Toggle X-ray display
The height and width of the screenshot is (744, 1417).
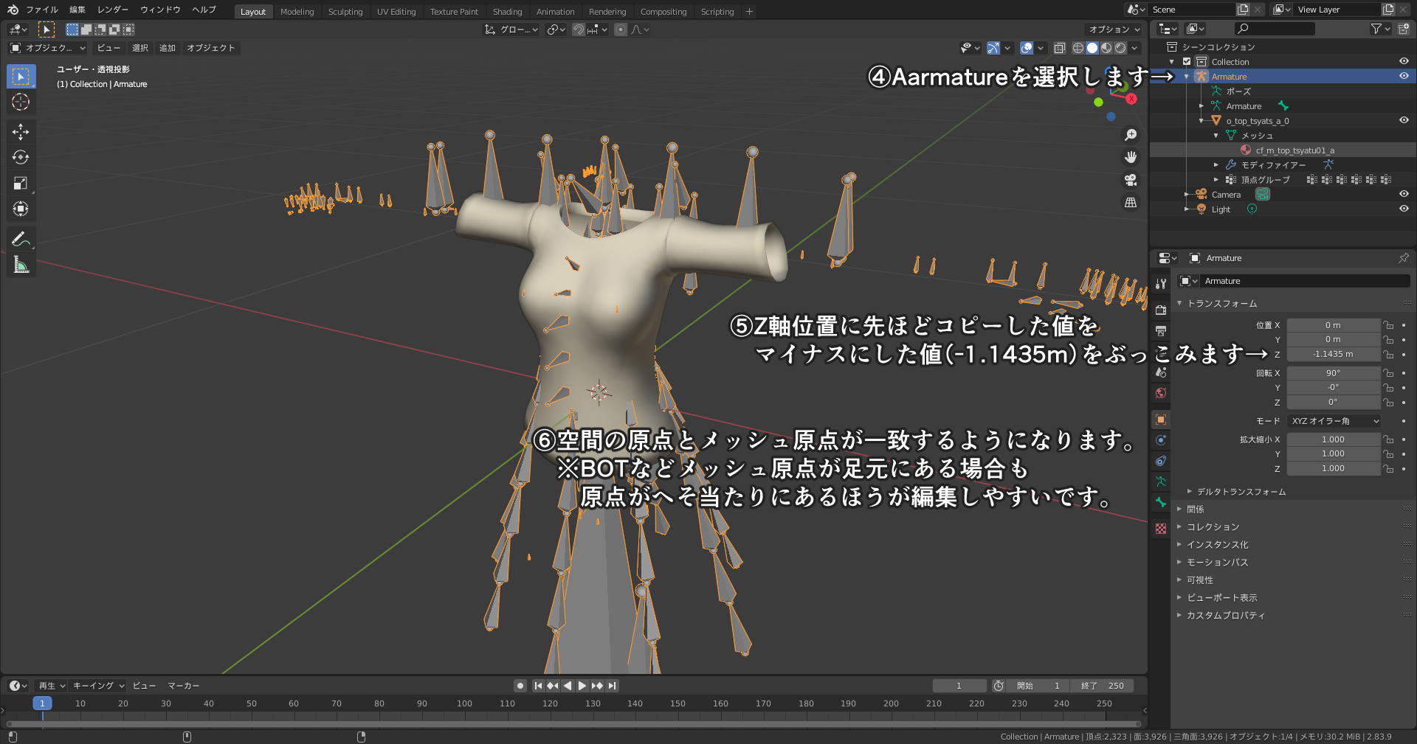tap(1059, 48)
